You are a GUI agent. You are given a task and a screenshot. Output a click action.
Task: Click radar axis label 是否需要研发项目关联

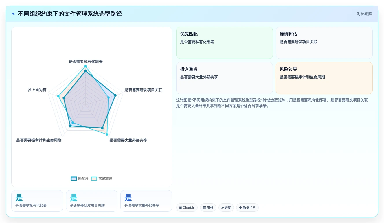(143, 90)
